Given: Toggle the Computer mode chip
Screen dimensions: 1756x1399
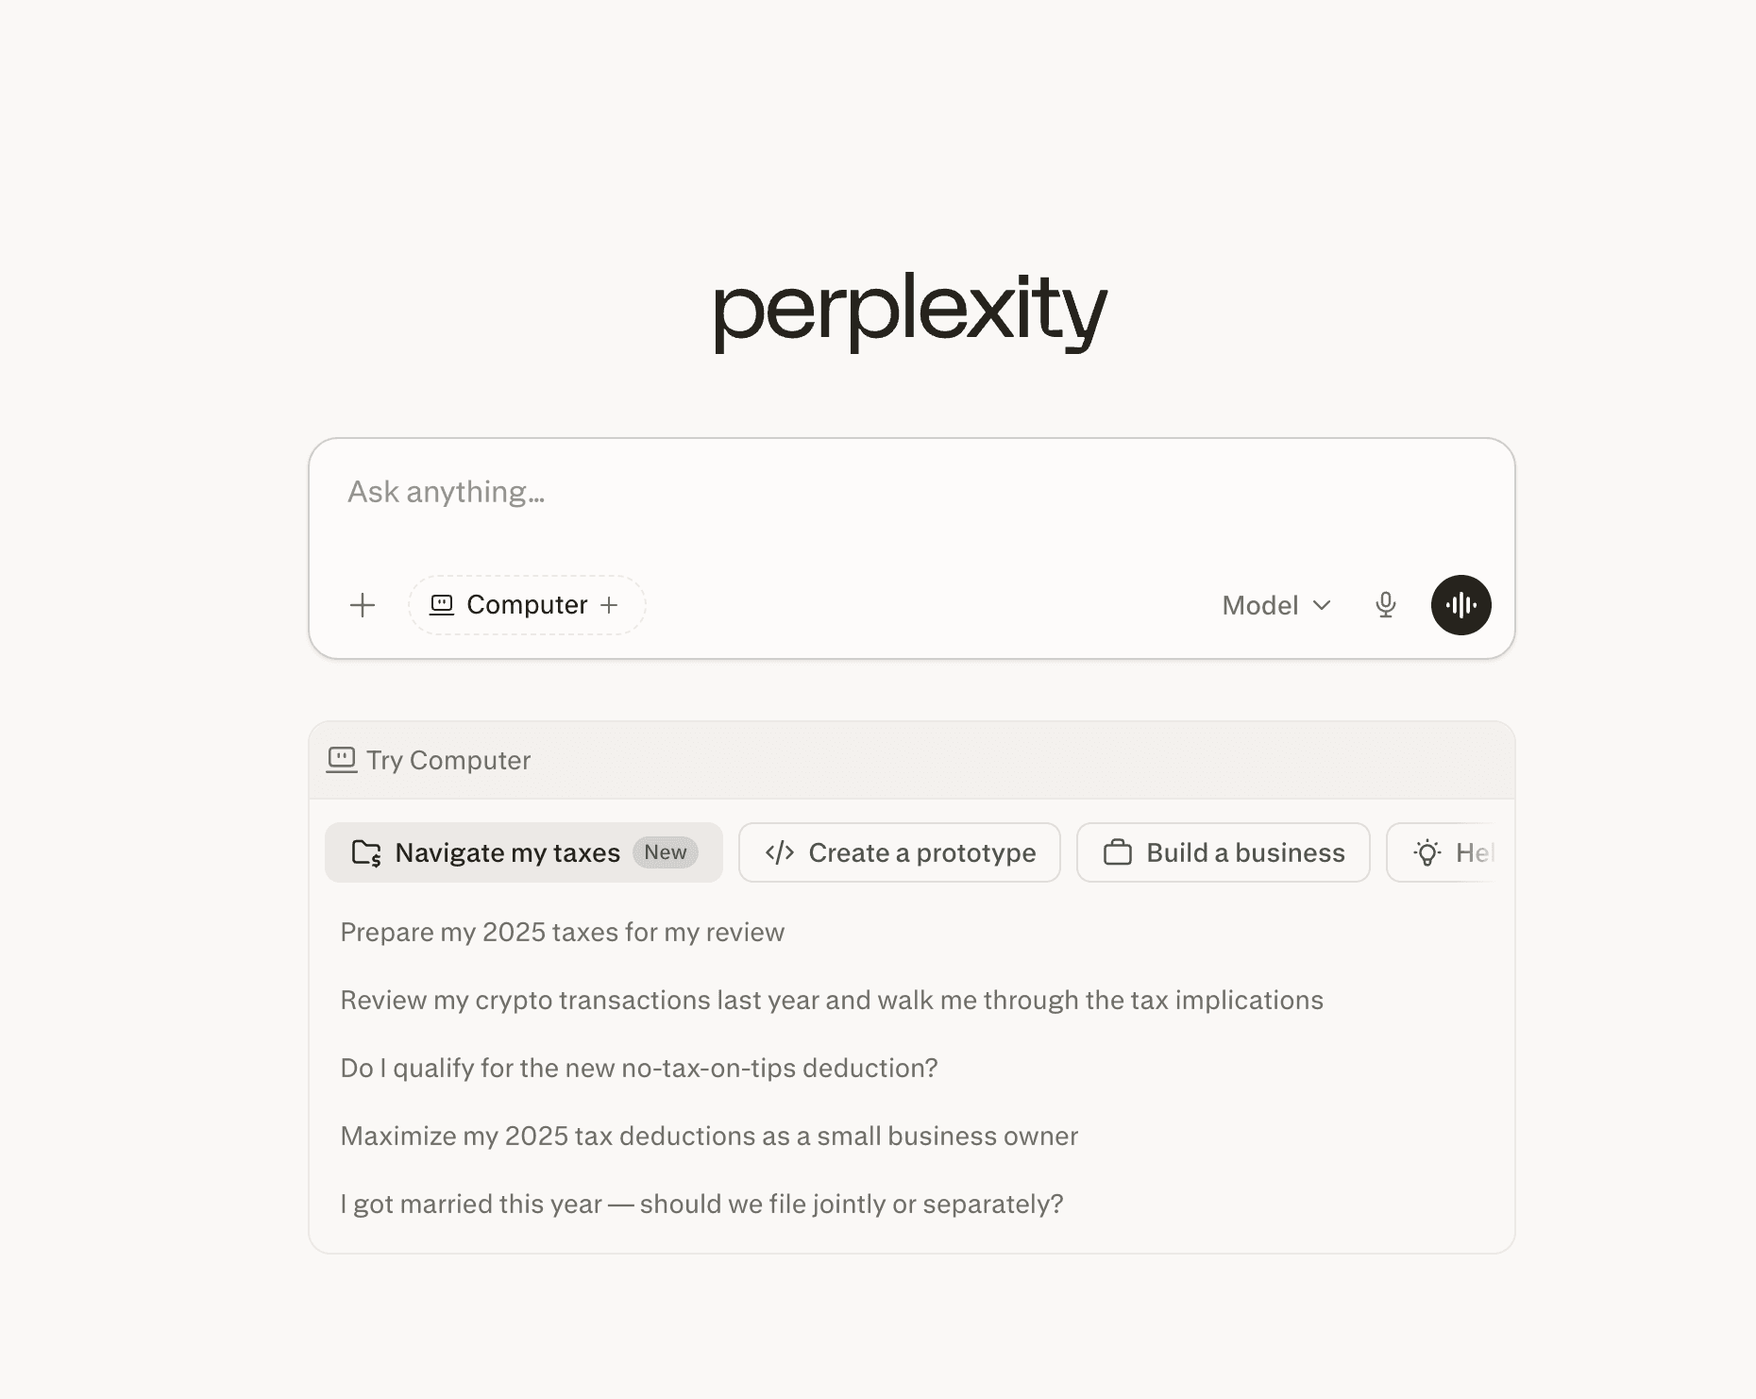Looking at the screenshot, I should pyautogui.click(x=527, y=605).
